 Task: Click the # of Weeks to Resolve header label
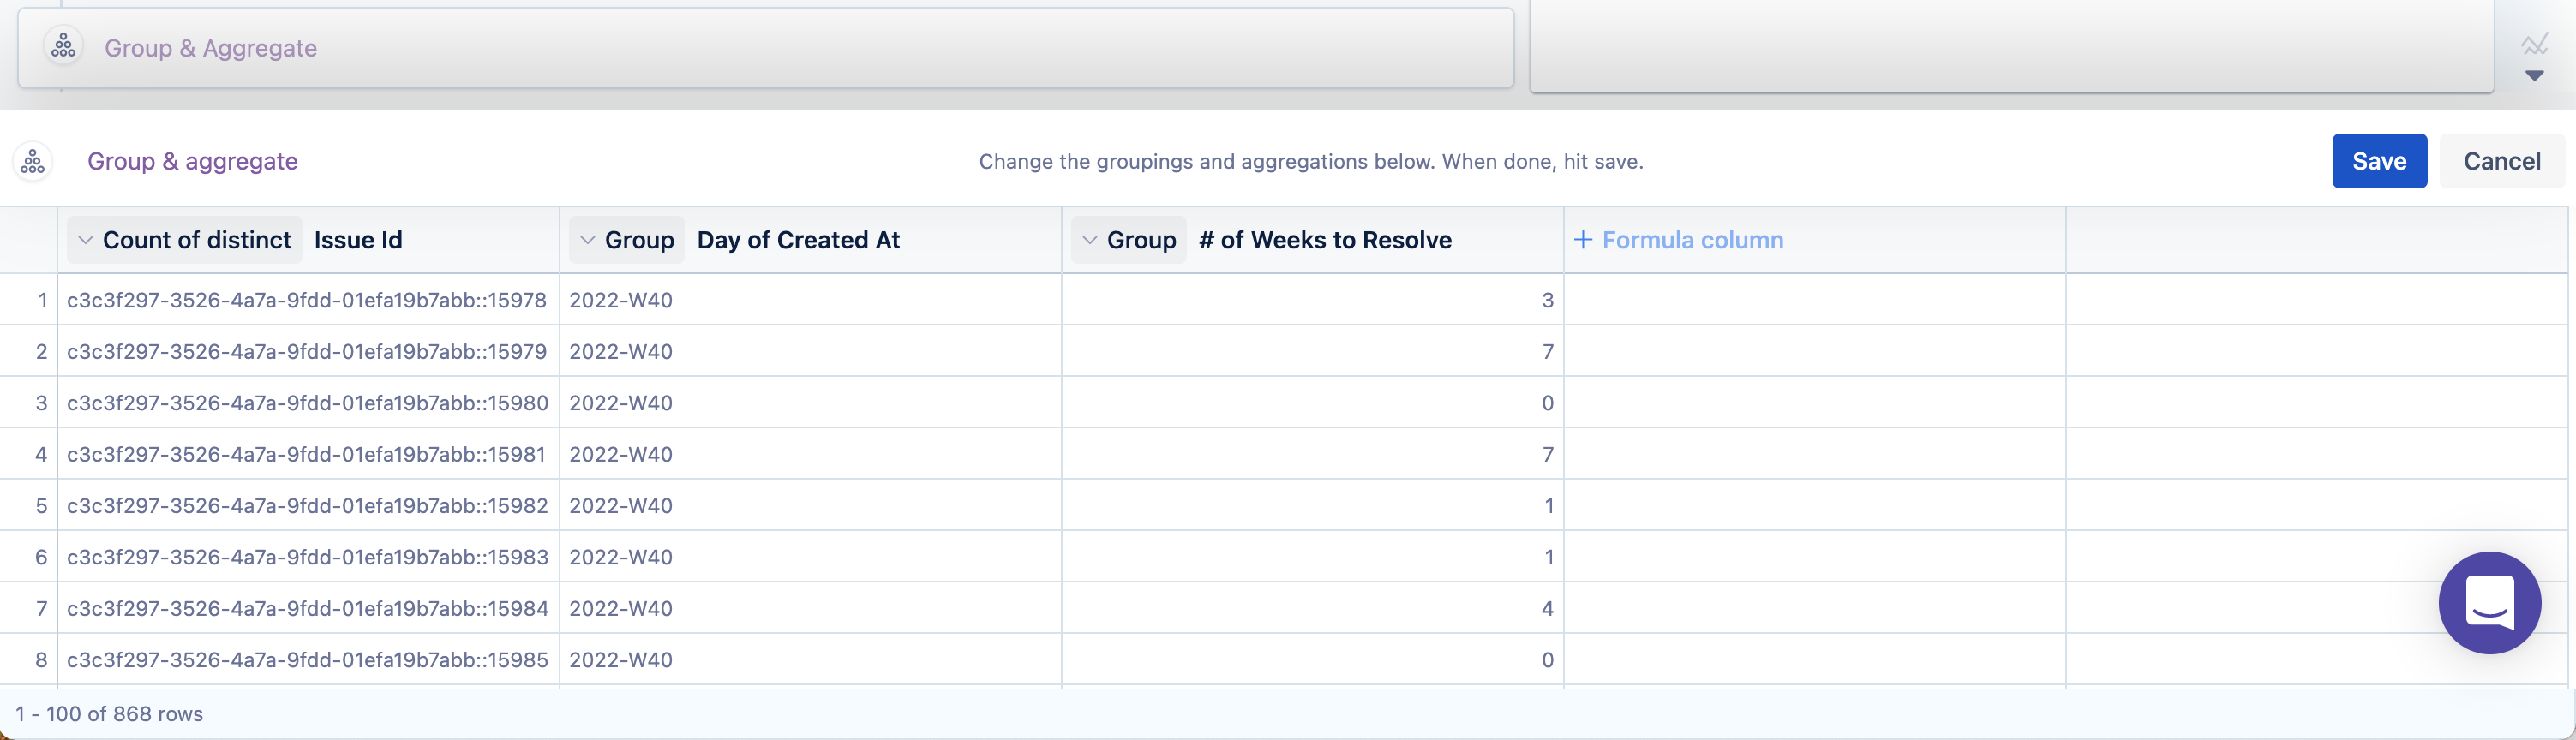coord(1324,240)
